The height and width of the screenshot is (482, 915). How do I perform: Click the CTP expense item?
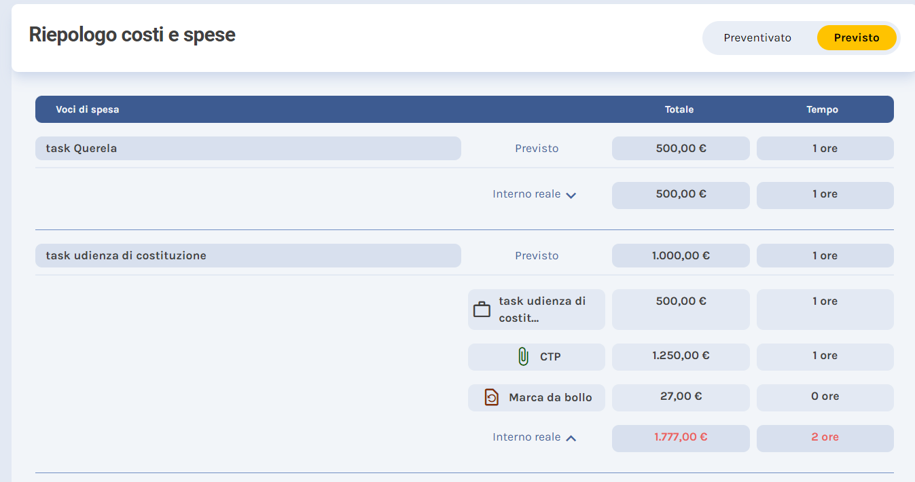tap(550, 356)
